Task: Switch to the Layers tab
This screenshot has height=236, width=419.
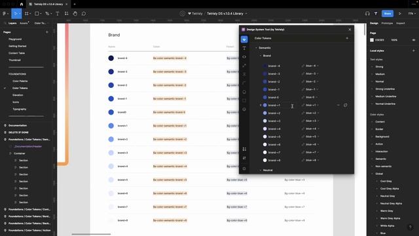Action: (12, 24)
